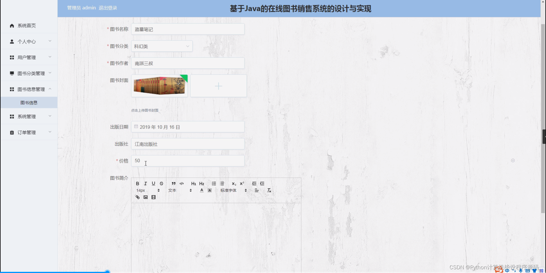Open the text color picker in the editor
546x273 pixels.
point(202,190)
